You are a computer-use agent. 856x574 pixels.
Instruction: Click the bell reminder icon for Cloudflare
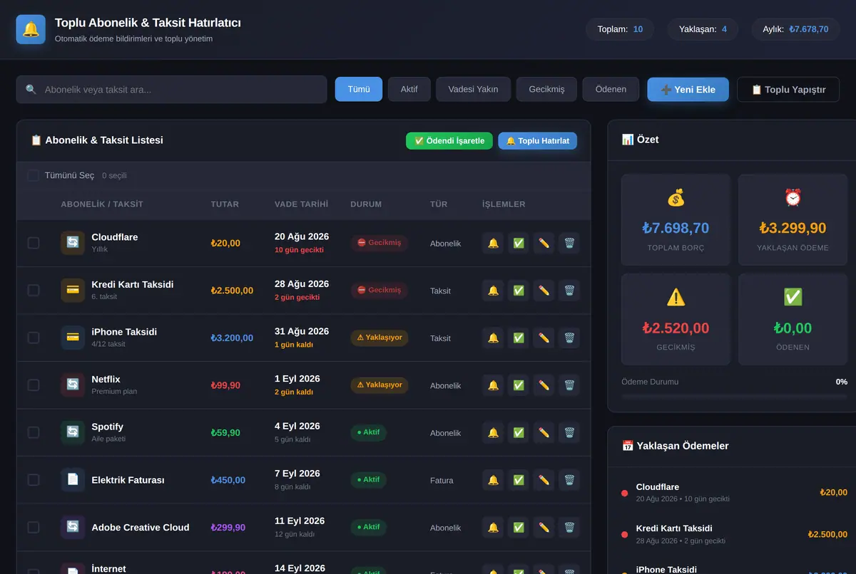tap(493, 243)
